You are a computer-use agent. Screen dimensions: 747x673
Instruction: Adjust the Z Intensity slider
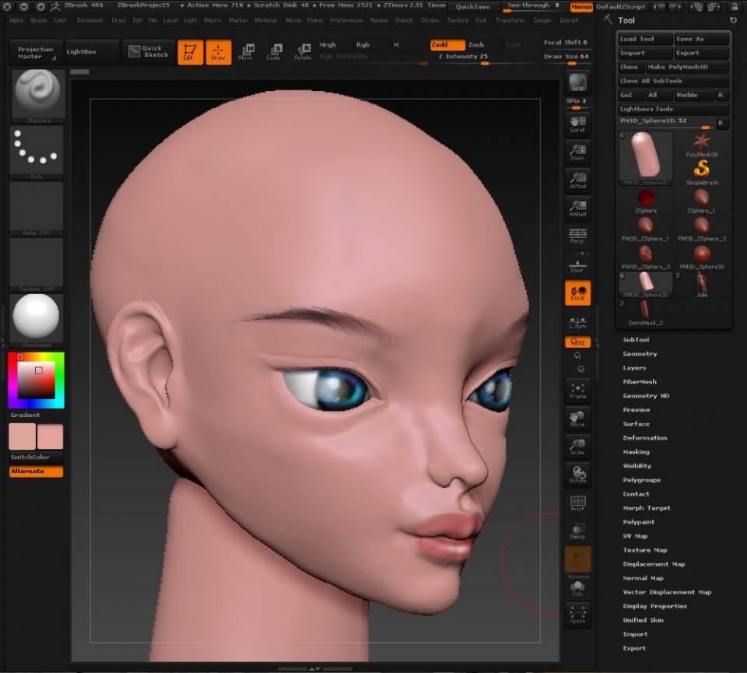pyautogui.click(x=462, y=58)
